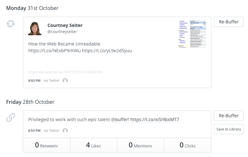This screenshot has width=248, height=157.
Task: Click the gray user avatar after 6:53 PM
Action: [x=65, y=130]
